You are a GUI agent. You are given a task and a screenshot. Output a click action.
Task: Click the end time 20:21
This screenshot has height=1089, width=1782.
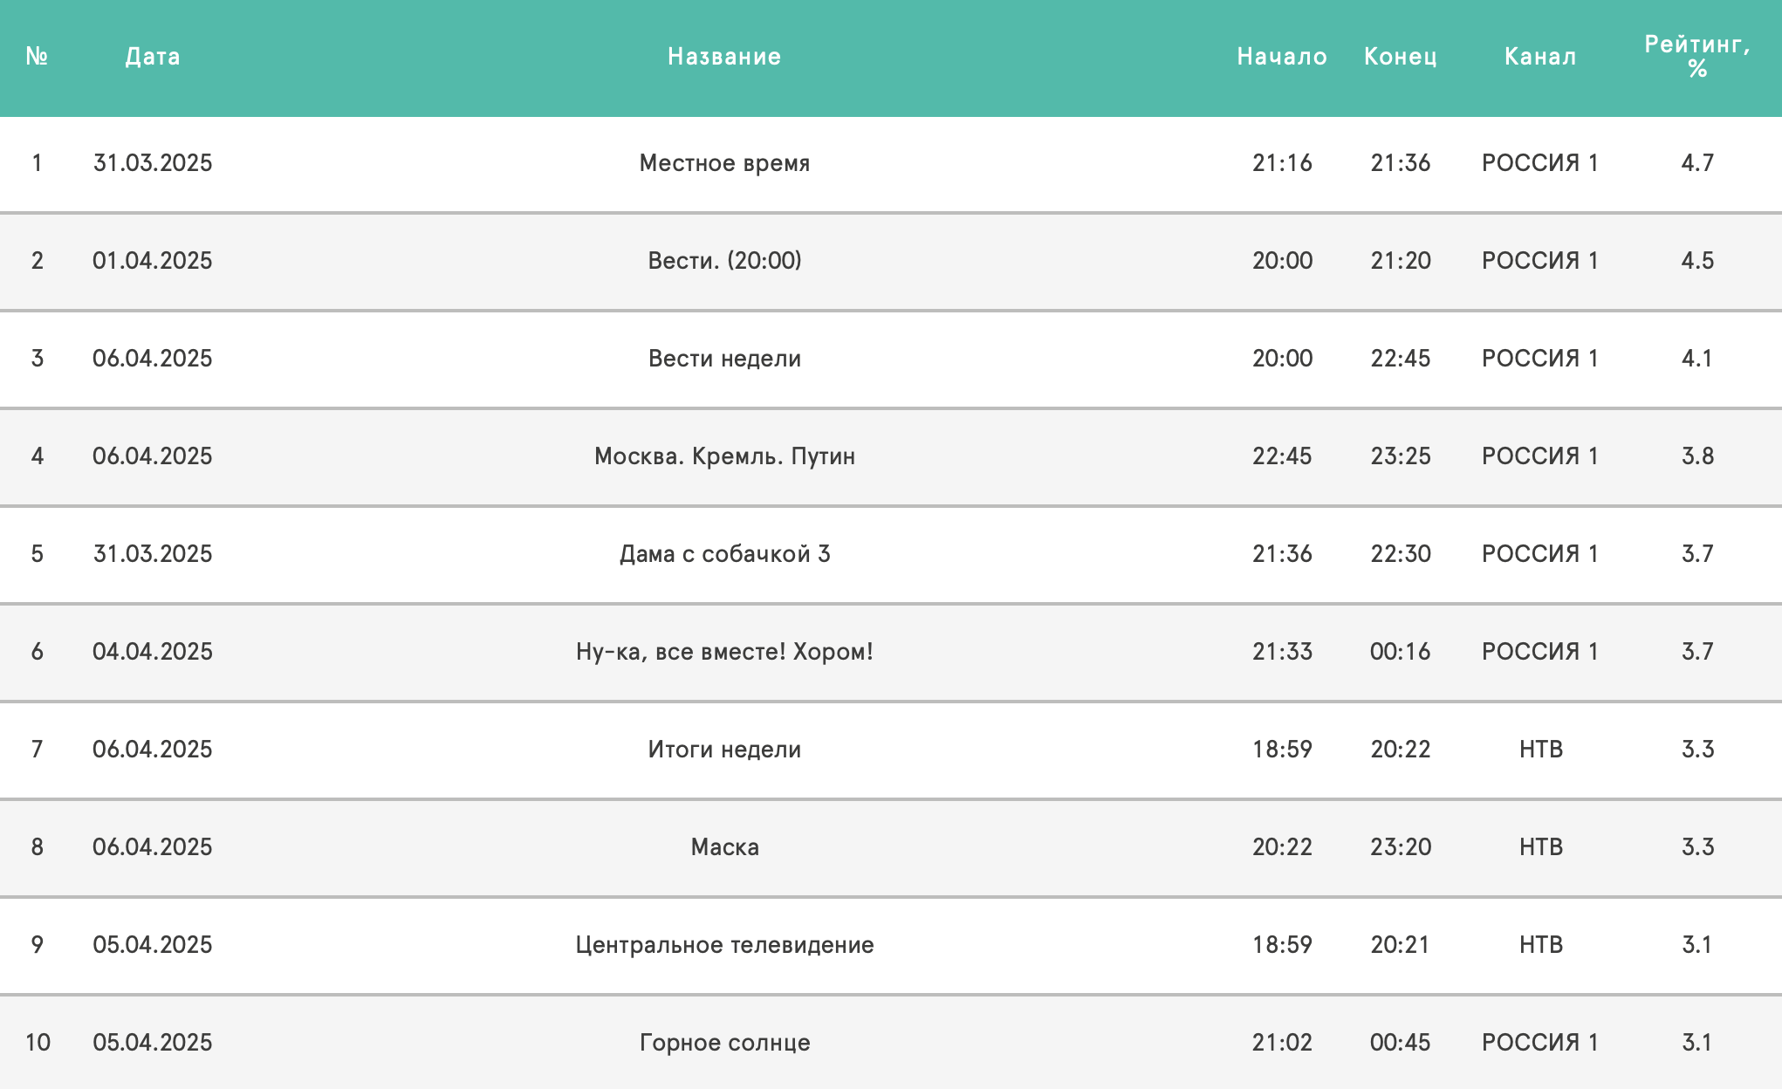click(1401, 945)
